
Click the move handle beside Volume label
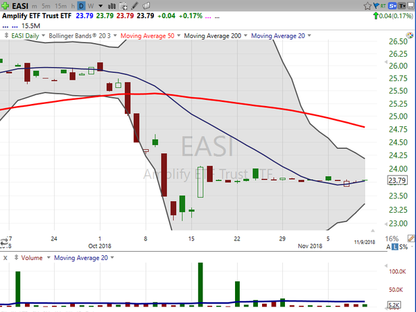click(16, 257)
